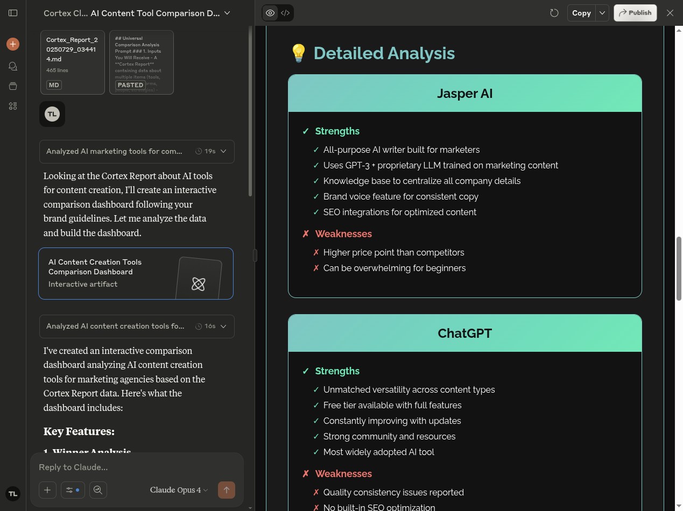This screenshot has height=511, width=683.
Task: Publish the artifact
Action: click(635, 13)
